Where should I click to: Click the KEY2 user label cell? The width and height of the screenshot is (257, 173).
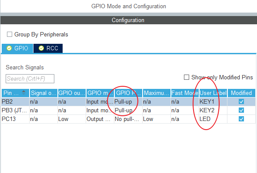pyautogui.click(x=213, y=110)
